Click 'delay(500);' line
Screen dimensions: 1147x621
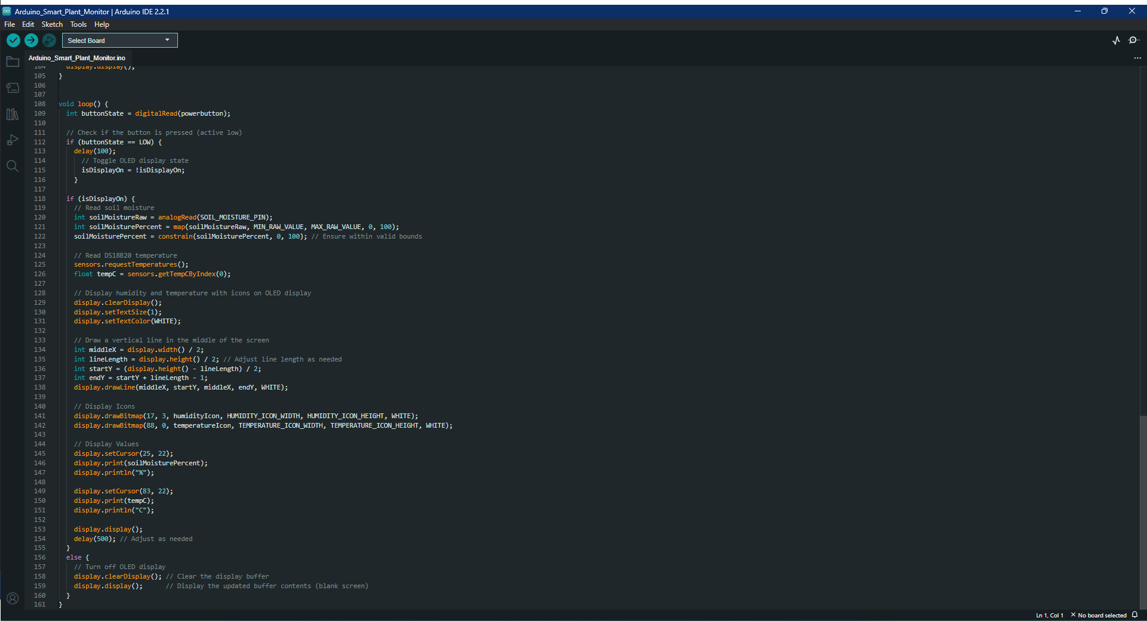95,539
